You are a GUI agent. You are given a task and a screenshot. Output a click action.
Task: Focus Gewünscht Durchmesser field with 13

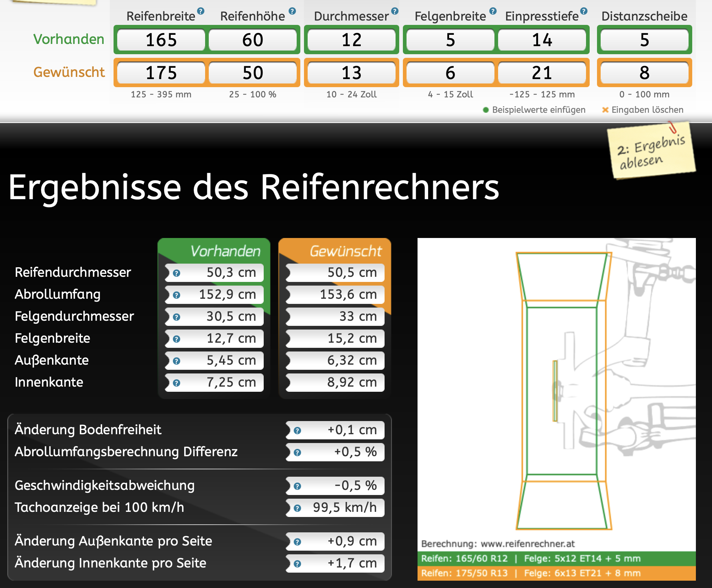coord(352,72)
